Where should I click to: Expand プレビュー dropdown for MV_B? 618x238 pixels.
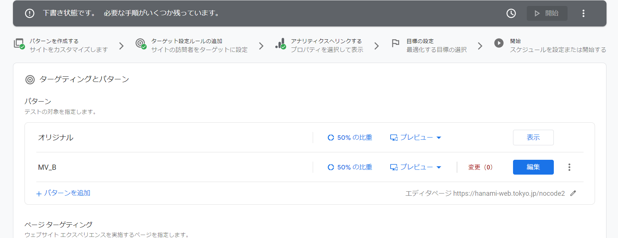pyautogui.click(x=415, y=167)
